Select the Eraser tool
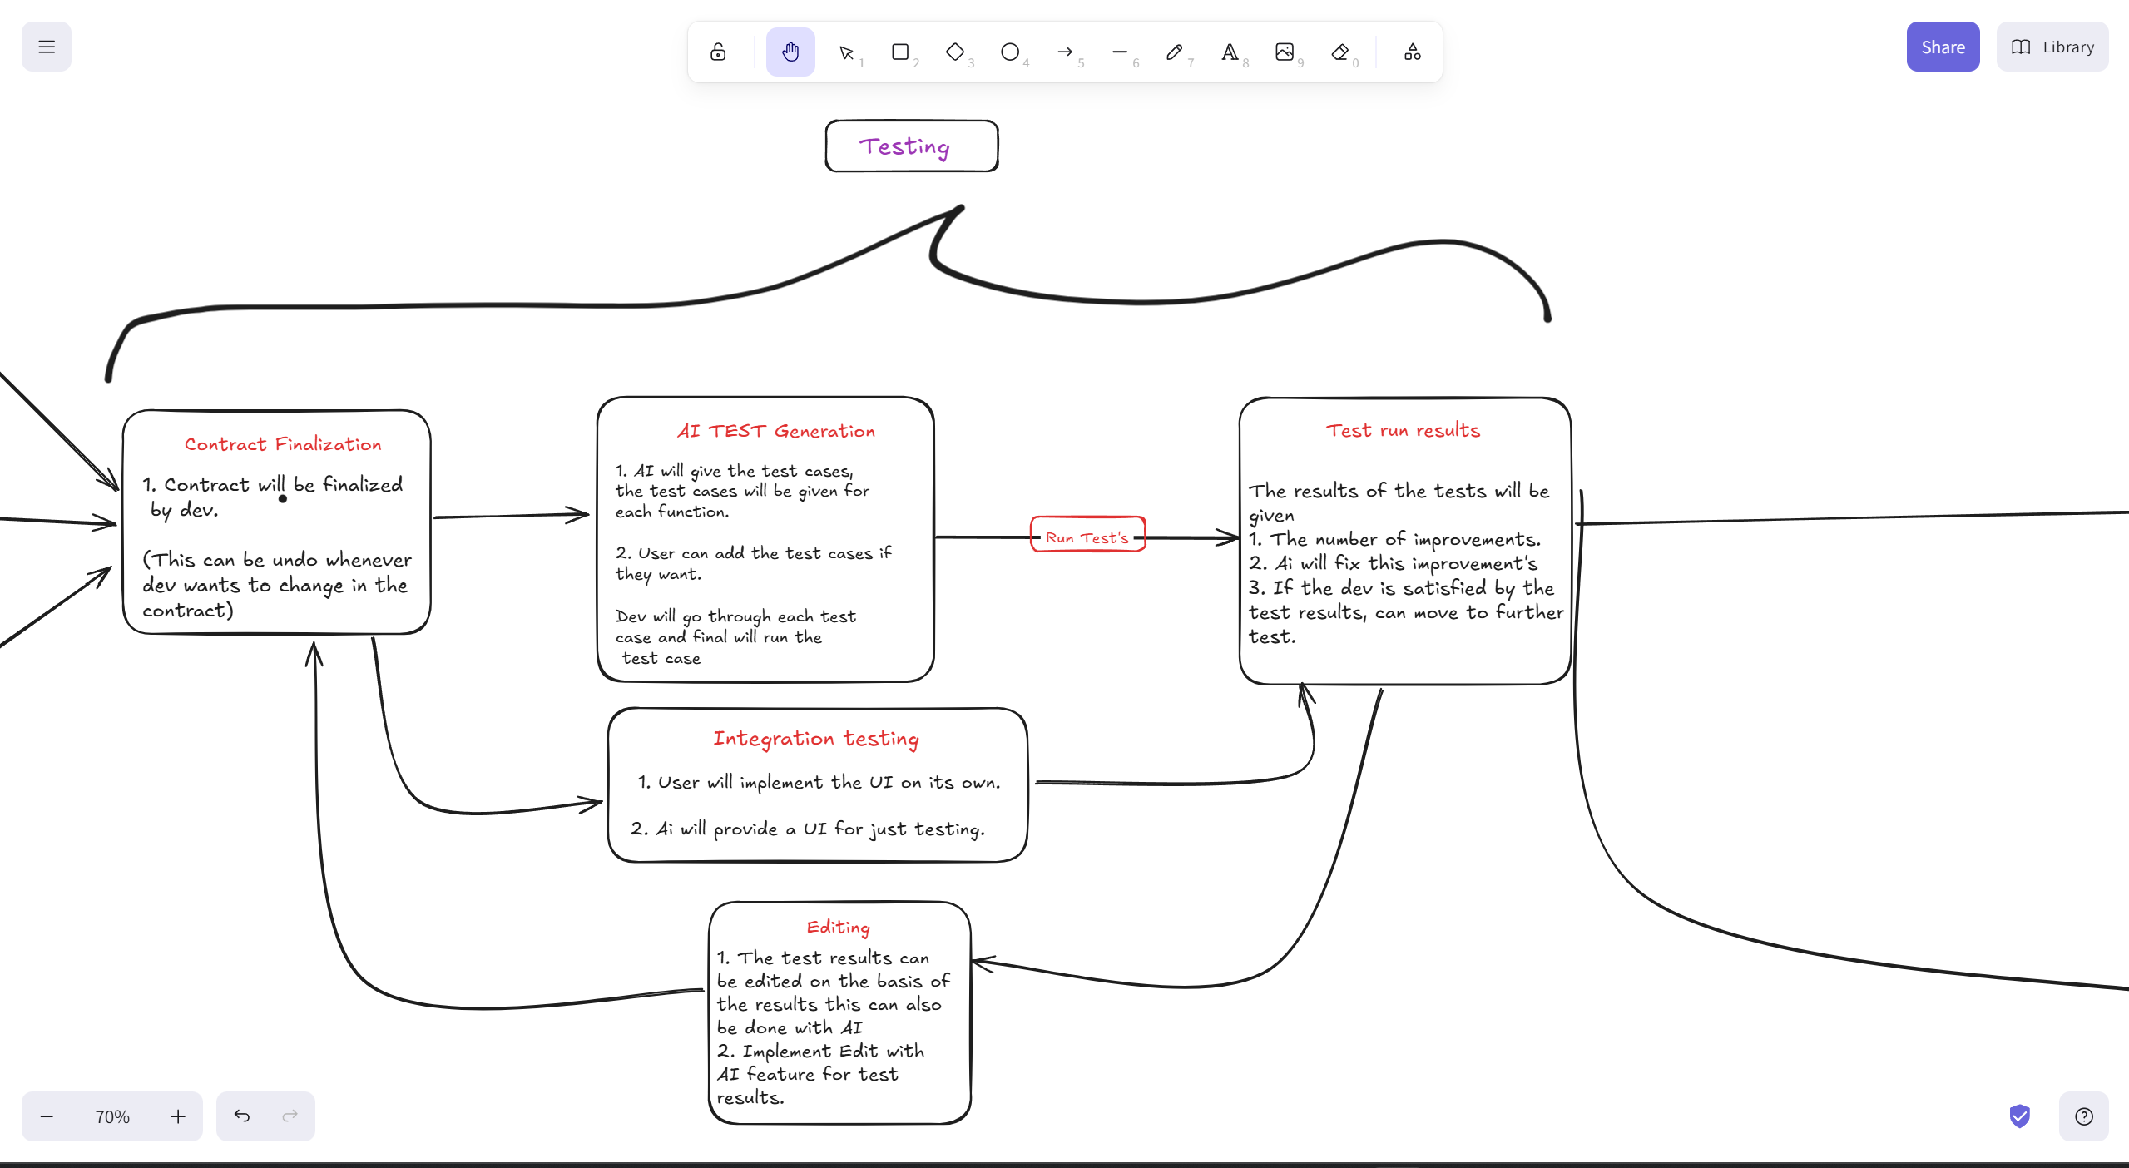 [1340, 52]
